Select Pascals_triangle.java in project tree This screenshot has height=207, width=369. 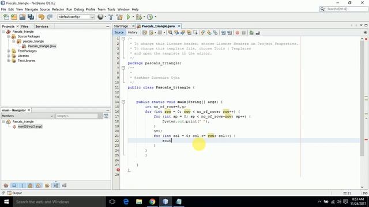(42, 46)
